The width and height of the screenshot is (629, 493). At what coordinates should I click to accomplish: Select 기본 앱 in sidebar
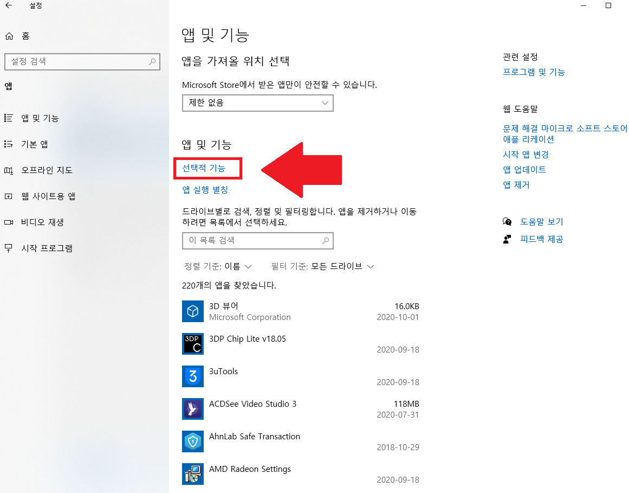(x=35, y=144)
